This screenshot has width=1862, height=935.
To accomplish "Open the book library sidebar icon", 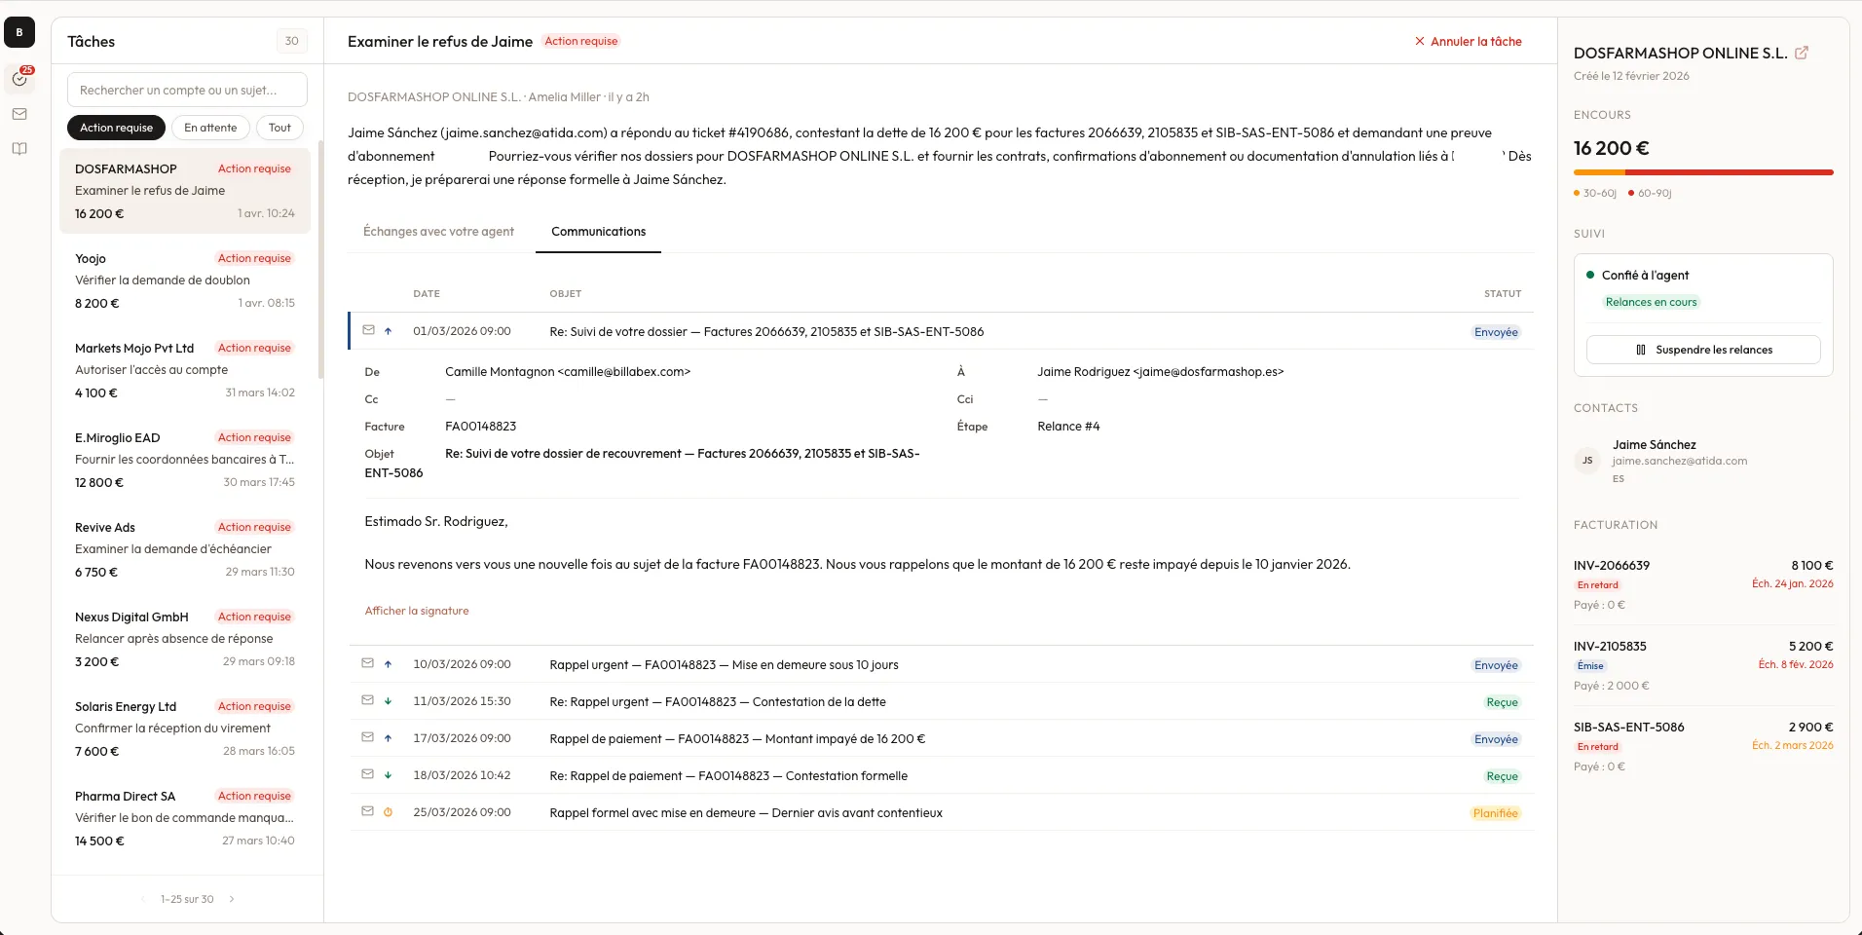I will pyautogui.click(x=19, y=149).
